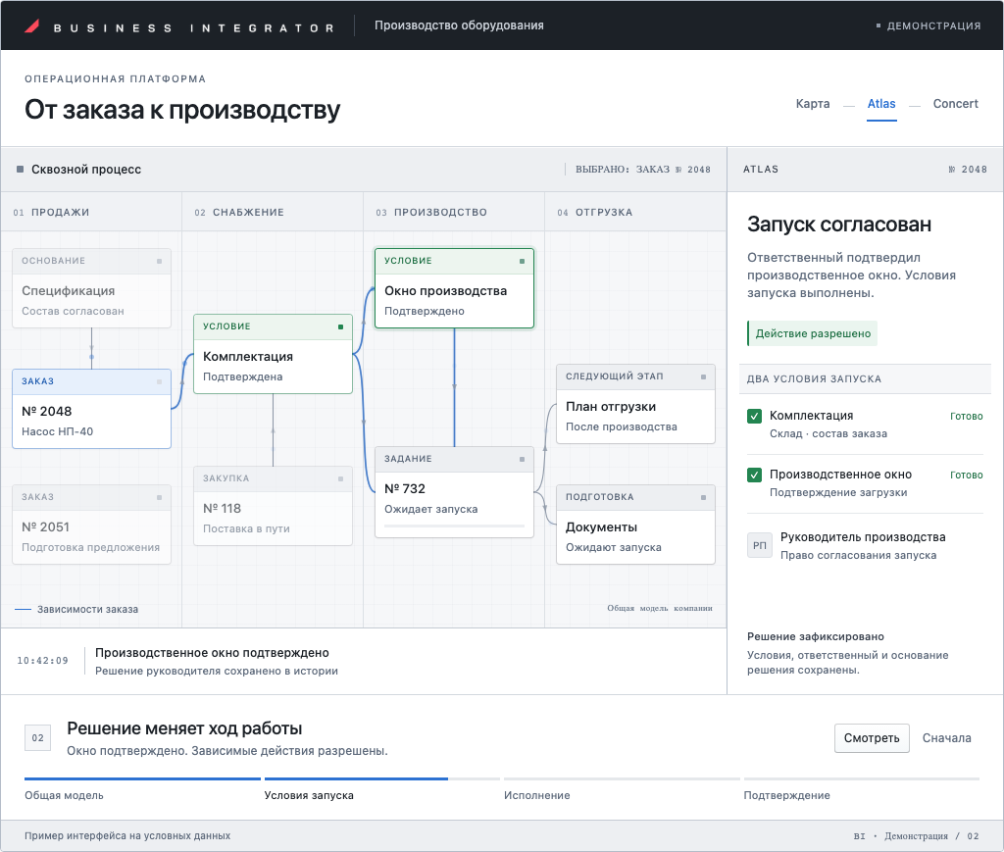The height and width of the screenshot is (852, 1004).
Task: Click Производство оборудования in the top bar
Action: [459, 25]
